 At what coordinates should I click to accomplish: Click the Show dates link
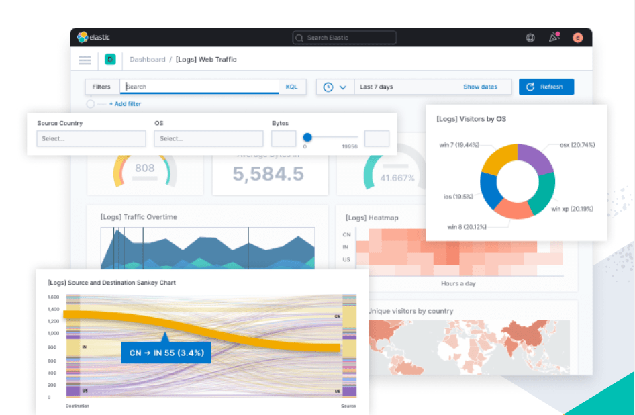click(x=481, y=87)
